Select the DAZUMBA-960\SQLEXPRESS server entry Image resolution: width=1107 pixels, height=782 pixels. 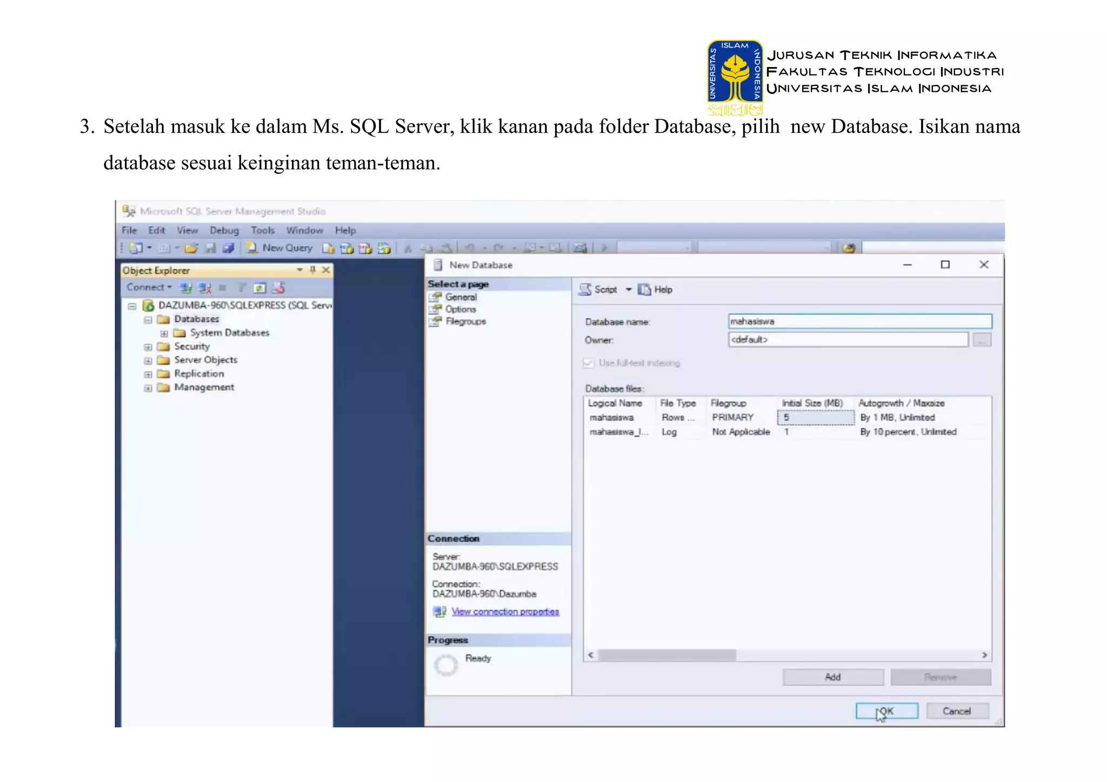pos(244,305)
